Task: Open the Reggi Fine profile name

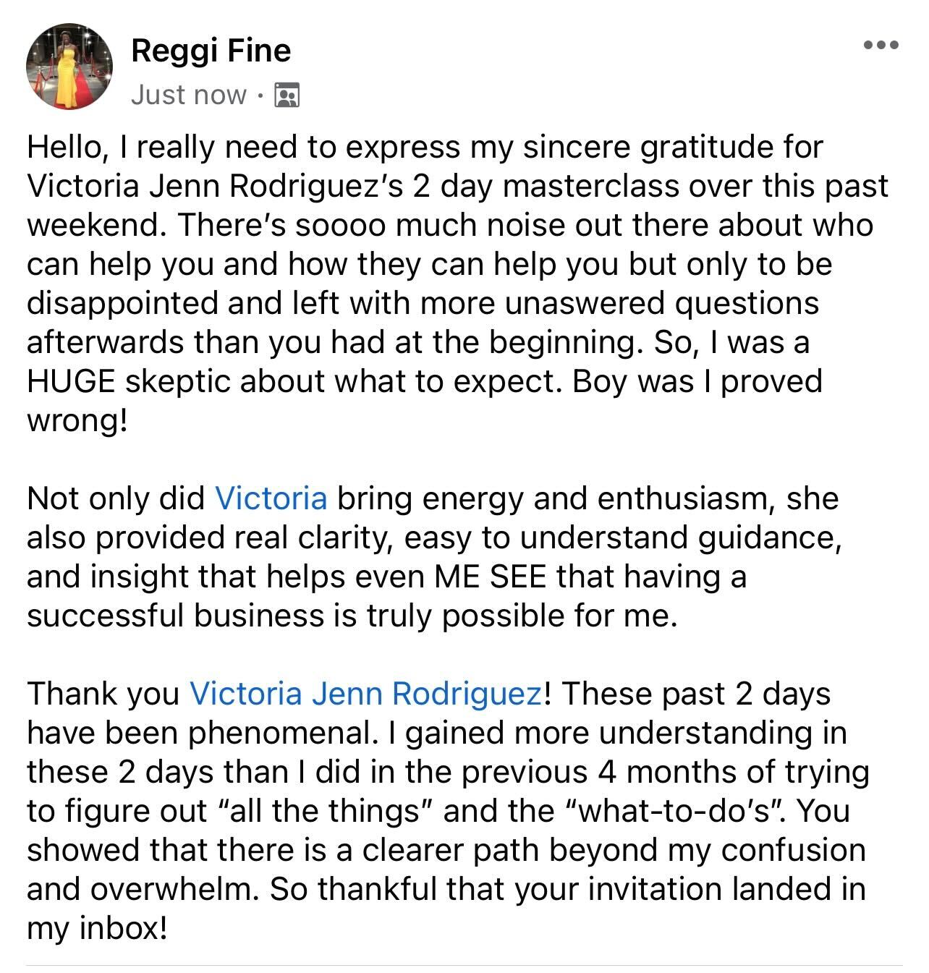Action: click(211, 50)
